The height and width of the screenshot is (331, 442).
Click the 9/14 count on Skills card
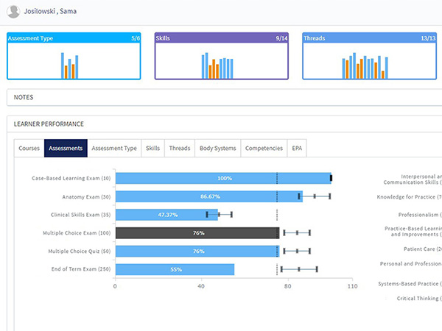pos(281,38)
